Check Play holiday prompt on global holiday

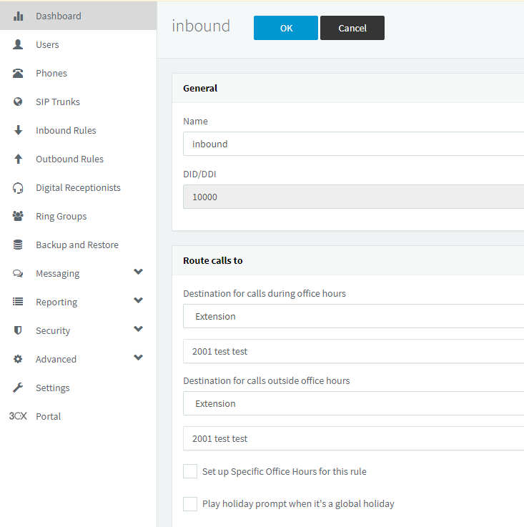point(190,504)
